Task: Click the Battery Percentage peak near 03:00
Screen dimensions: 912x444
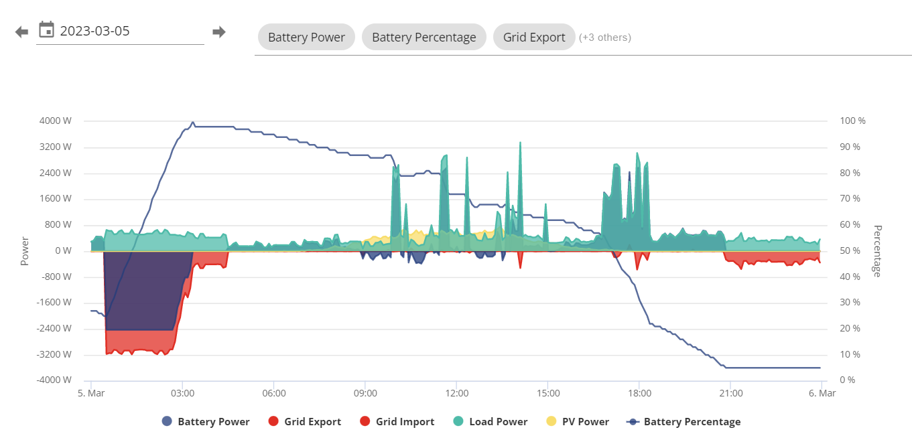Action: (x=193, y=123)
